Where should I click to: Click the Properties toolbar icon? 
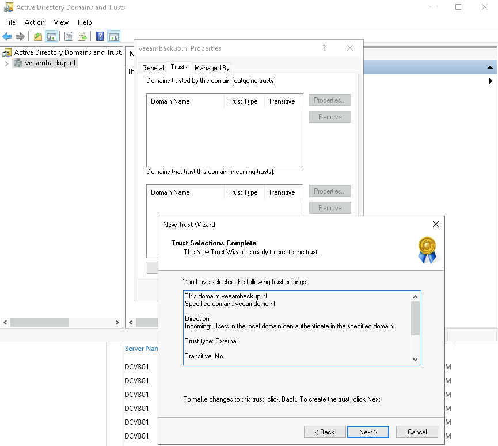tap(69, 37)
